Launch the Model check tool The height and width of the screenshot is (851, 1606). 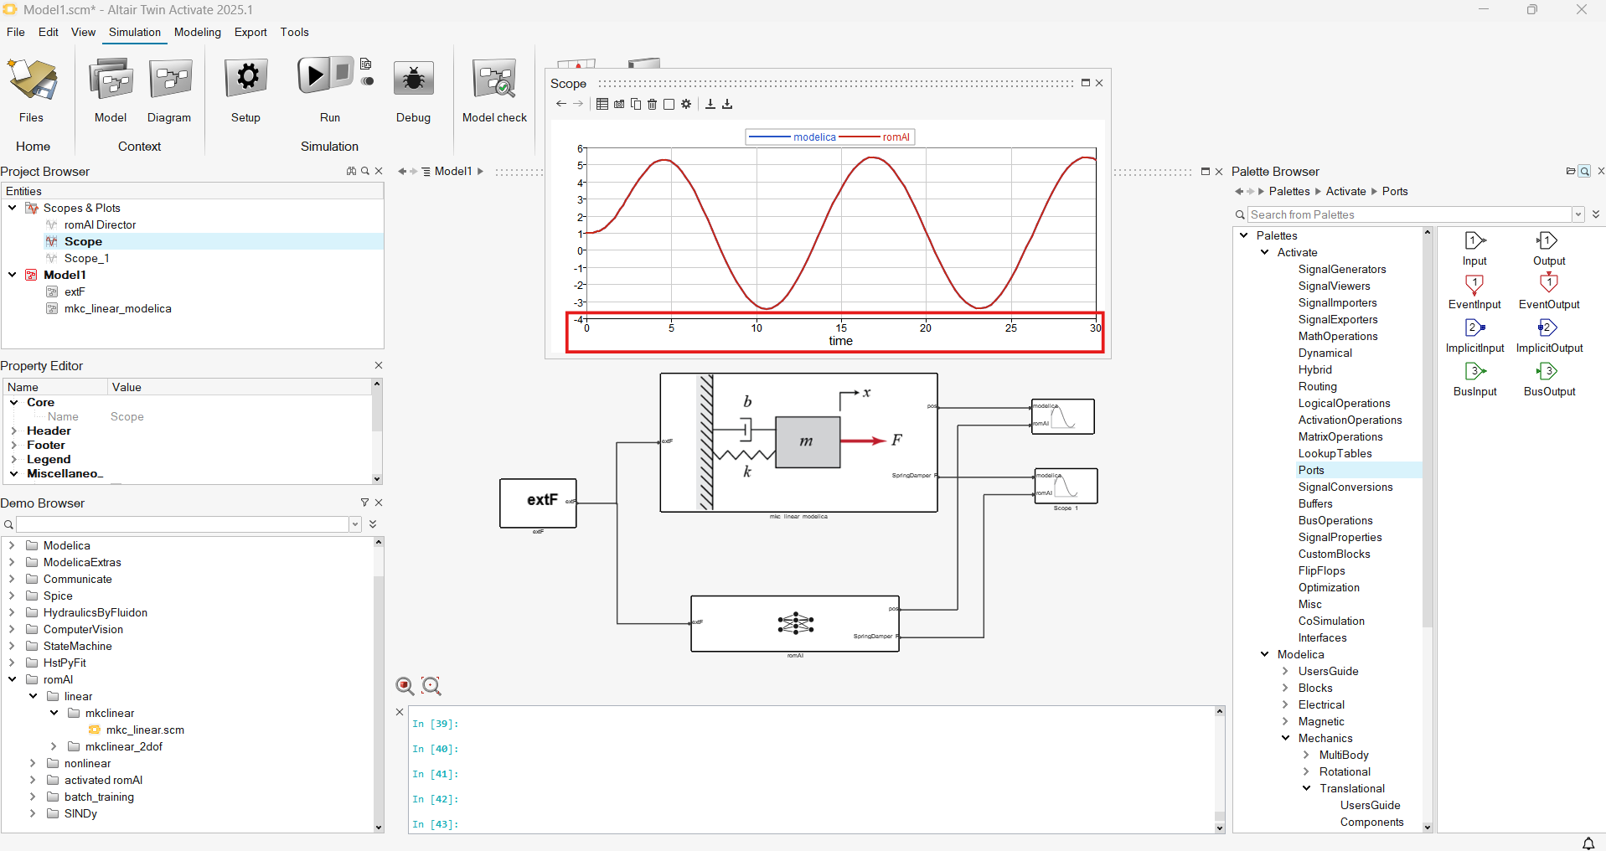pyautogui.click(x=494, y=80)
